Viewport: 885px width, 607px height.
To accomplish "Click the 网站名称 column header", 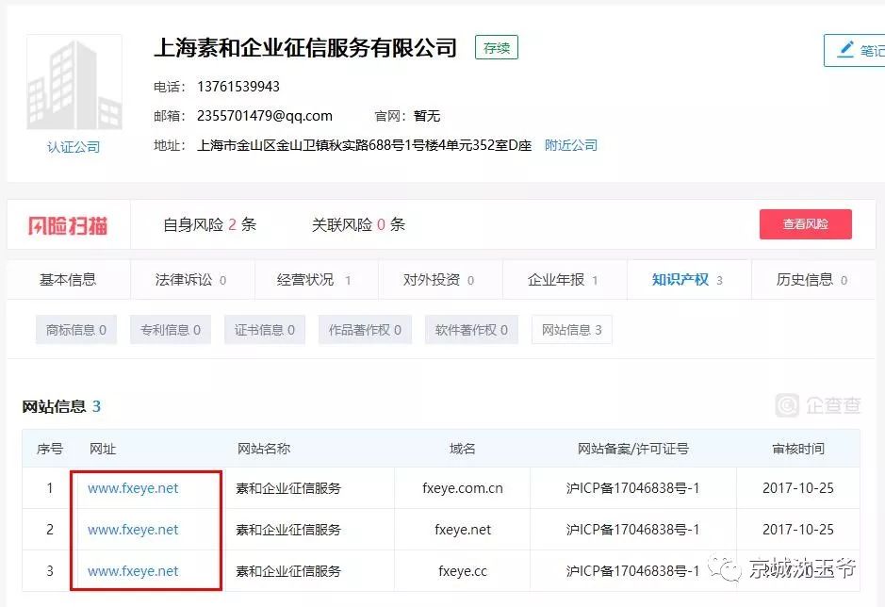I will pyautogui.click(x=264, y=449).
